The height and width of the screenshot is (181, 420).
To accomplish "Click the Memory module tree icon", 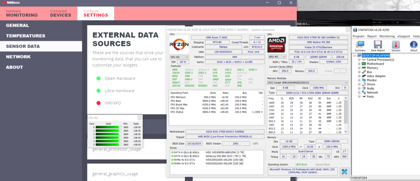I will tap(364, 68).
